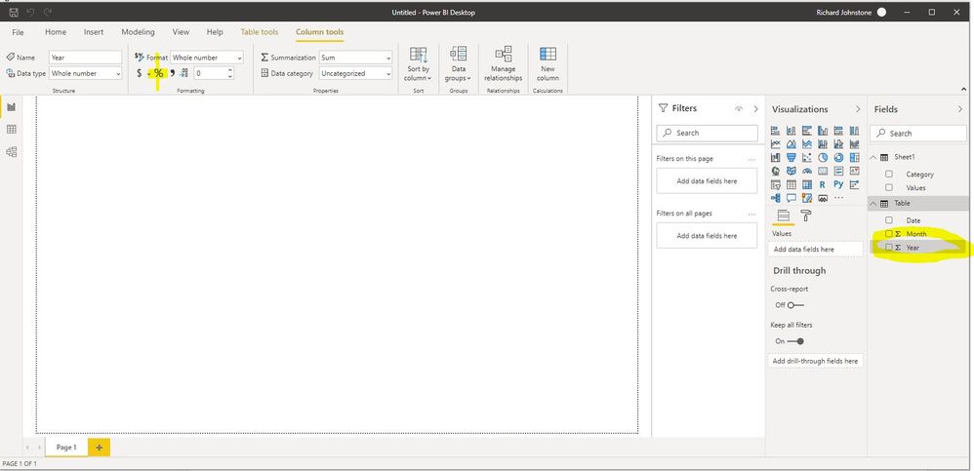Show or hide Filters pane eye icon
The height and width of the screenshot is (471, 974).
(x=739, y=108)
